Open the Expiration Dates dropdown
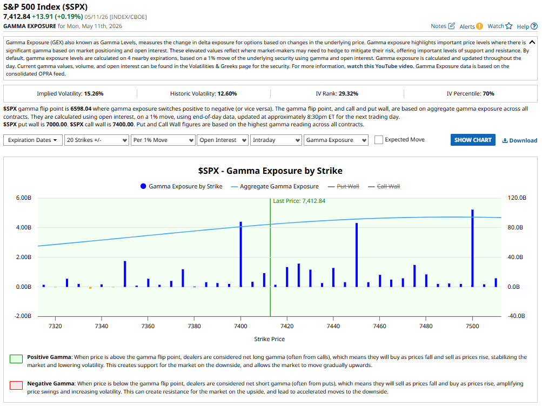This screenshot has width=542, height=407. tap(33, 140)
